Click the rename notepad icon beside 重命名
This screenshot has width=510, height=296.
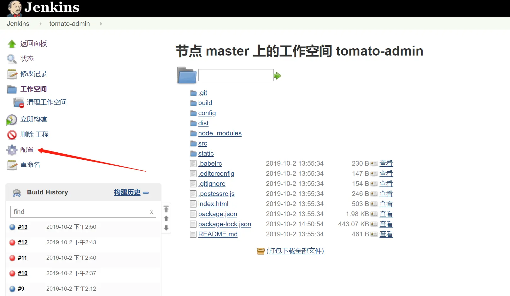point(12,165)
